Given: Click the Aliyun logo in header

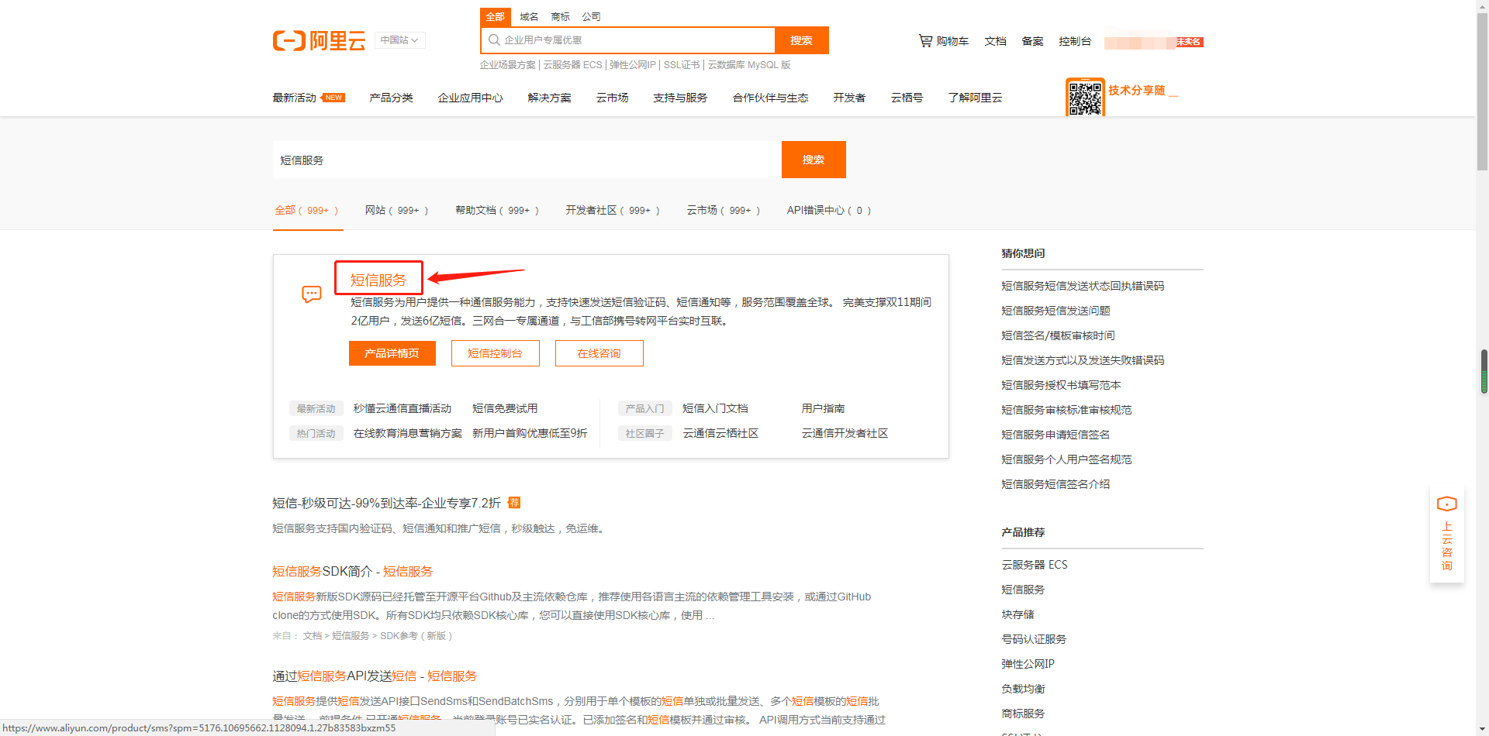Looking at the screenshot, I should [x=319, y=40].
